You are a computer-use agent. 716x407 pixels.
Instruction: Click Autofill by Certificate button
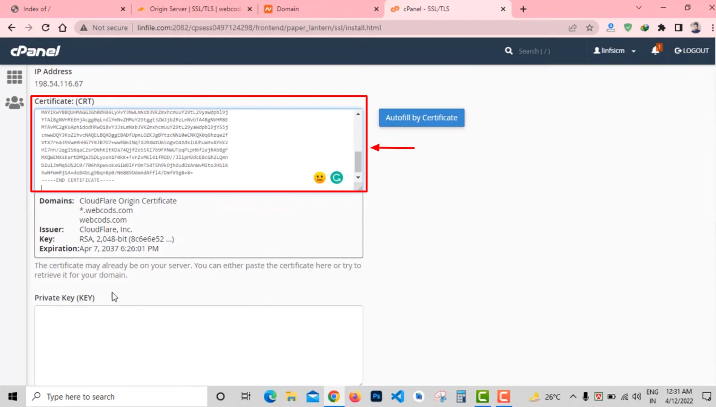point(421,118)
